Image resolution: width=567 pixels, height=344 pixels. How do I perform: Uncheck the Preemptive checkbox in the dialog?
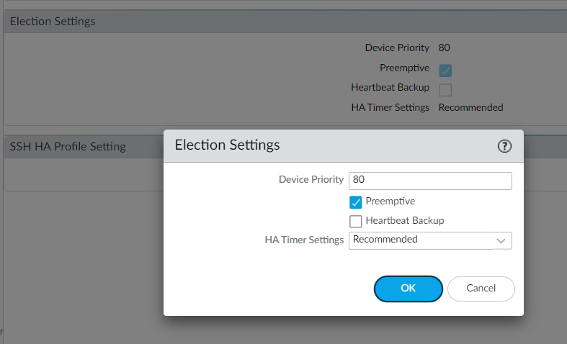tap(355, 202)
